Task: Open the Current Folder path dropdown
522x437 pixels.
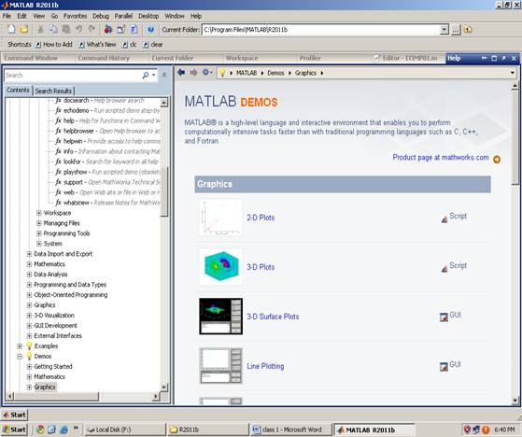Action: (x=444, y=30)
